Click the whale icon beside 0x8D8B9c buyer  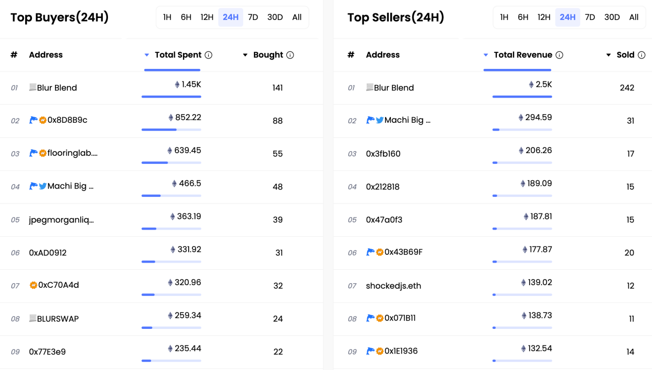(x=33, y=120)
